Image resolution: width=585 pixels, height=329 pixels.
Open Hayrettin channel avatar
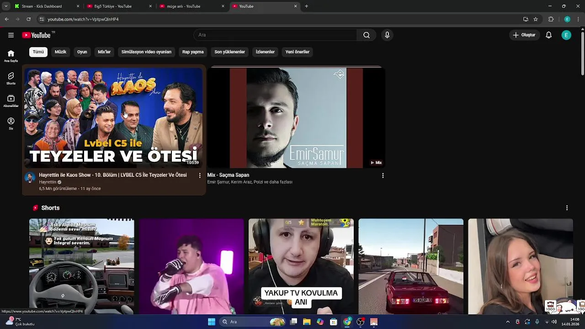(x=30, y=178)
